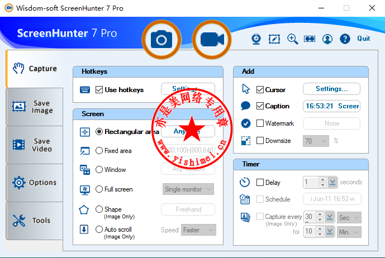Uncheck the Cursor checkbox
Screen dimensions: 385x258
pos(260,89)
